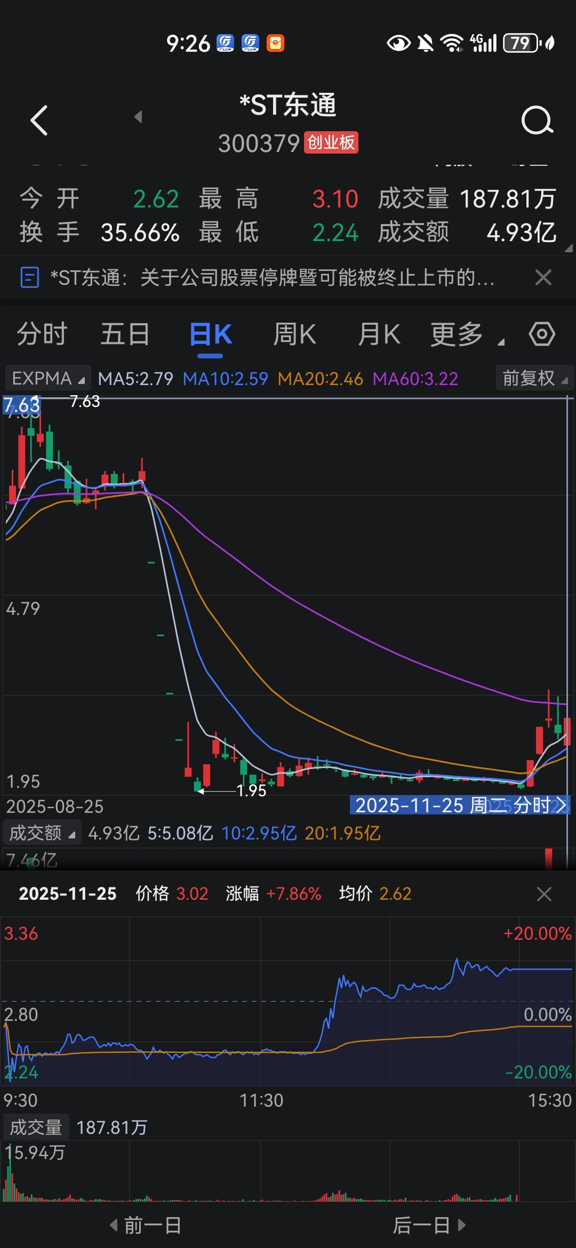Go to 后一日 next day
Viewport: 576px width, 1248px height.
point(429,1225)
